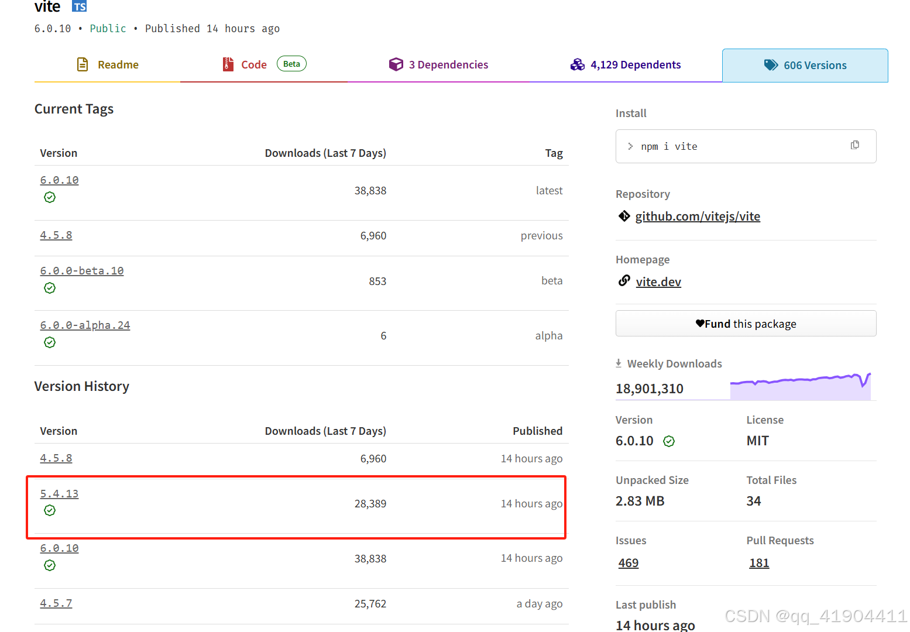Open the Readme tab
Image resolution: width=910 pixels, height=632 pixels.
(108, 65)
